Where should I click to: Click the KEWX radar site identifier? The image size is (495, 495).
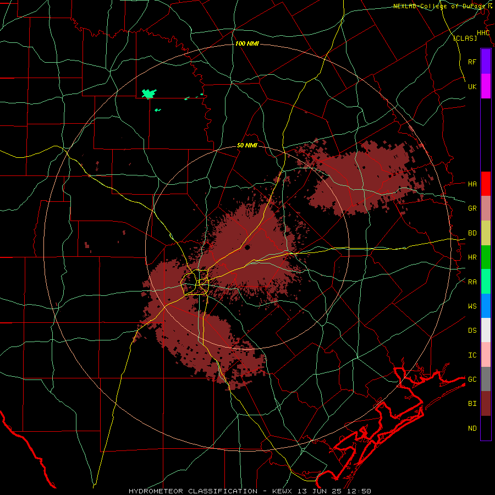(283, 491)
